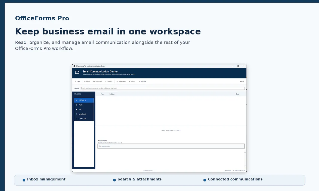This screenshot has width=319, height=191.
Task: Click the Mark Read toolbar button
Action: 121,81
